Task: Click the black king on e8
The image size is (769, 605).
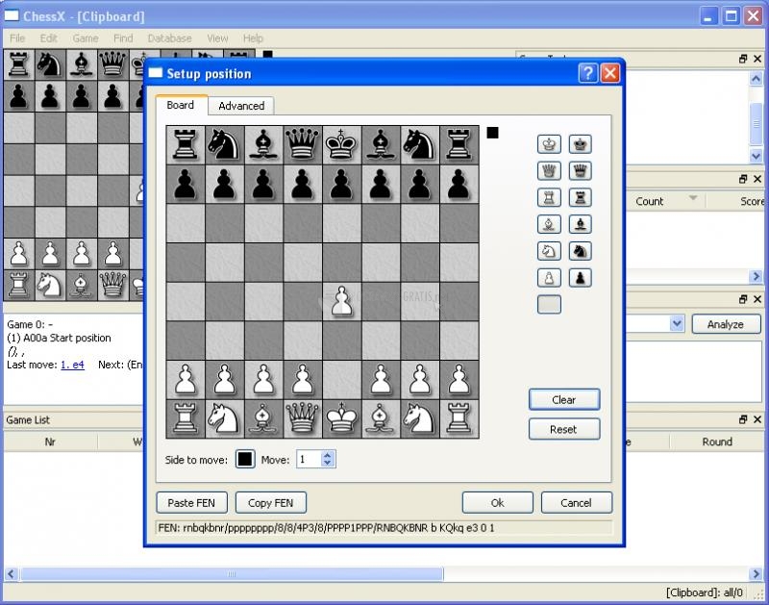Action: tap(342, 144)
